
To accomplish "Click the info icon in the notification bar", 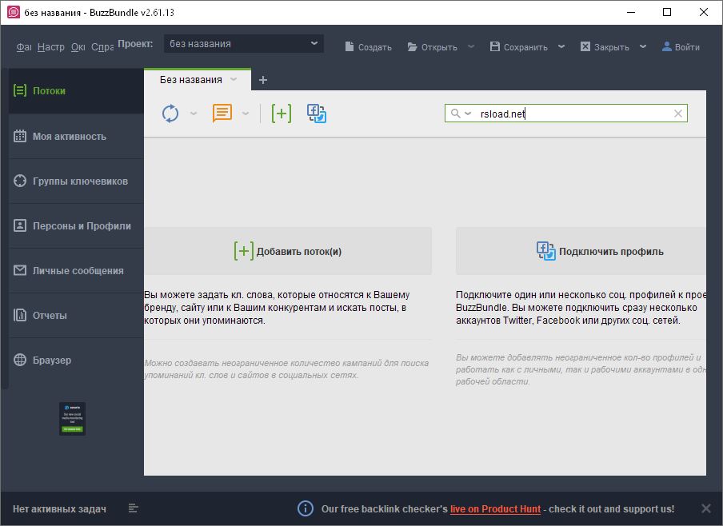I will (x=306, y=508).
